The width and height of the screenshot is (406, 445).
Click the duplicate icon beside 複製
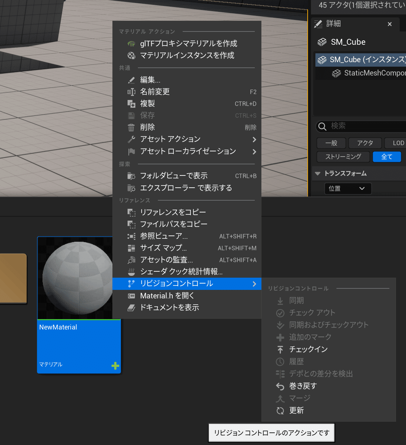(131, 104)
